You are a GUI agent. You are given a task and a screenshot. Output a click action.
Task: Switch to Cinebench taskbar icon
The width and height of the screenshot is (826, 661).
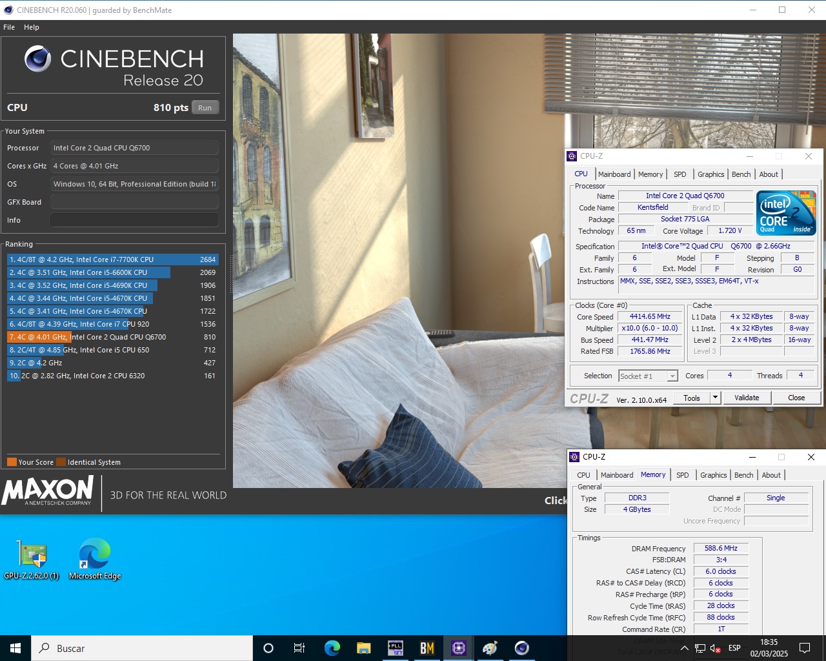tap(521, 648)
